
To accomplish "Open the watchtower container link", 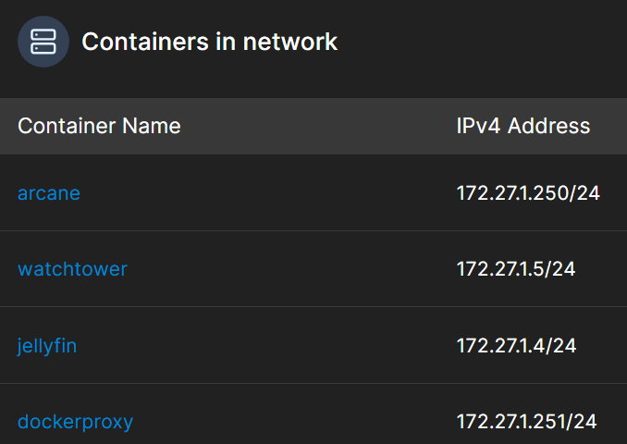I will point(72,269).
